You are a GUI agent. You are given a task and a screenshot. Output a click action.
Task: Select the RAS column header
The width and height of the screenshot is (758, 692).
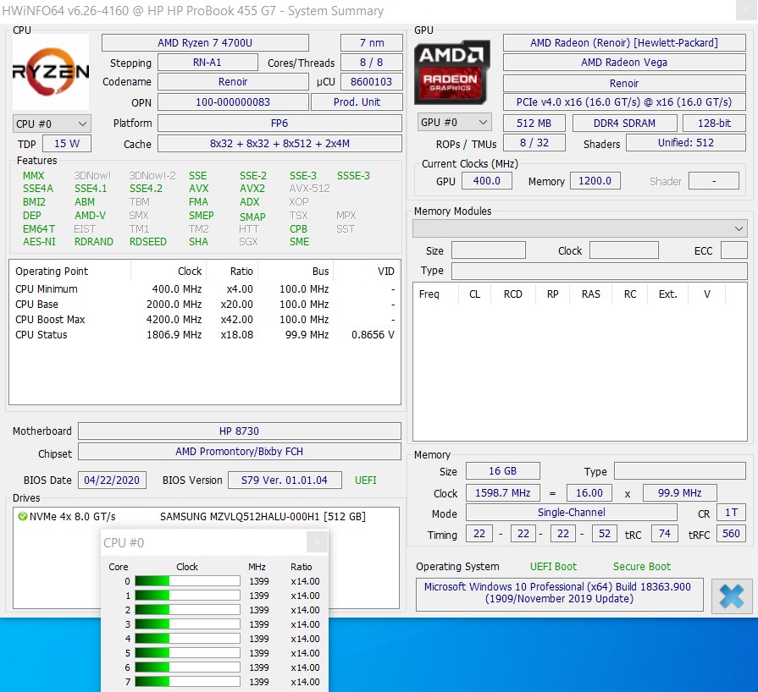591,294
